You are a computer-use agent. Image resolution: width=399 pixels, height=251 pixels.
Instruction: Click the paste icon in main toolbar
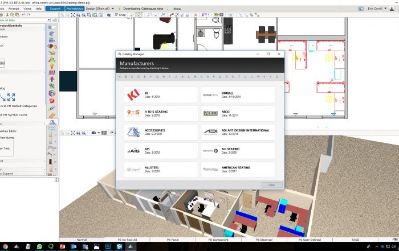(17, 15)
